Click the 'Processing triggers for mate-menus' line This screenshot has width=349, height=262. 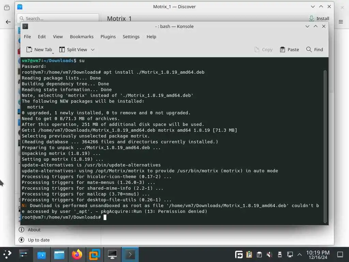88,182
